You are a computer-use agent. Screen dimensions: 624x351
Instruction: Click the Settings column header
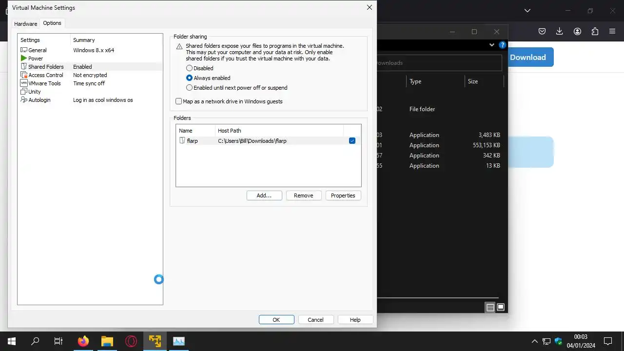click(x=44, y=40)
